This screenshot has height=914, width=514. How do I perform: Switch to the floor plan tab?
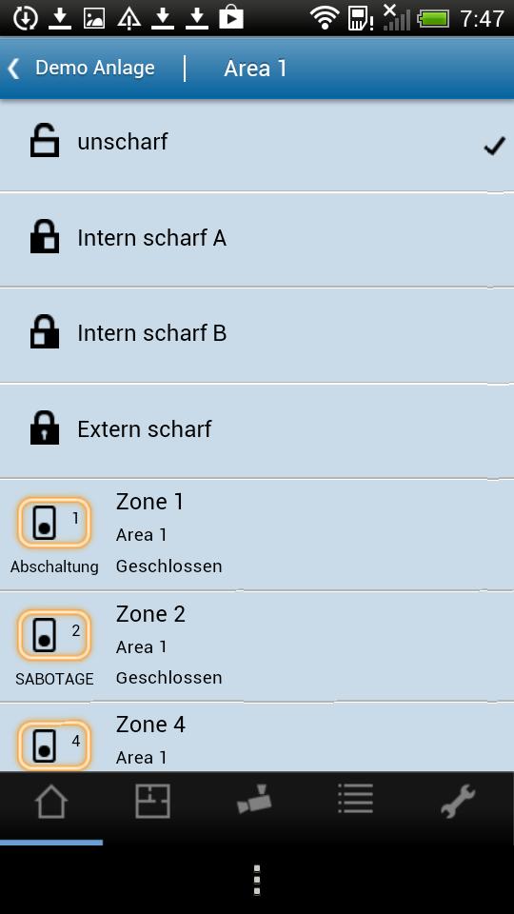tap(152, 801)
